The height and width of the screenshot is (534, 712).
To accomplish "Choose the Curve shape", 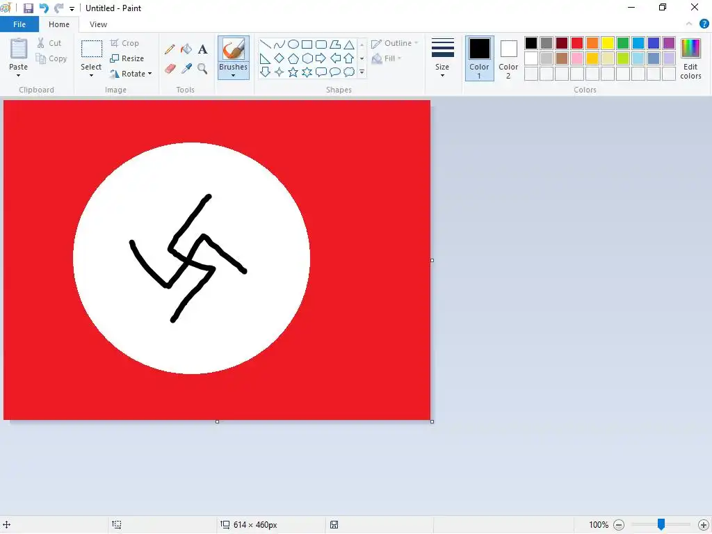I will click(280, 44).
